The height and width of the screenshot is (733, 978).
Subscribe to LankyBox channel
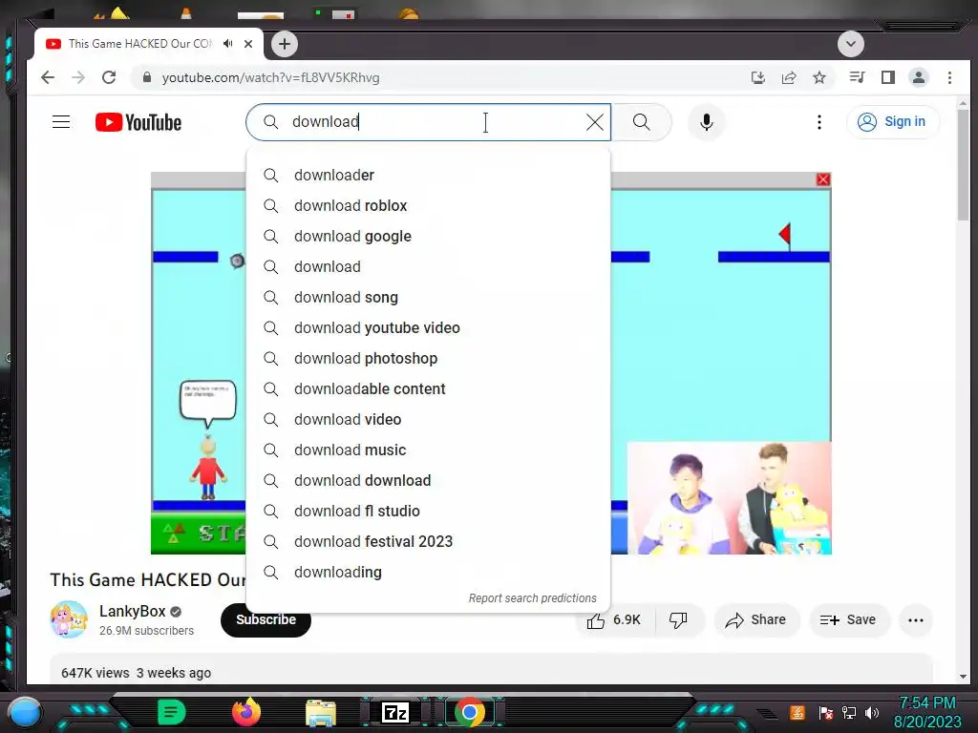pos(266,619)
